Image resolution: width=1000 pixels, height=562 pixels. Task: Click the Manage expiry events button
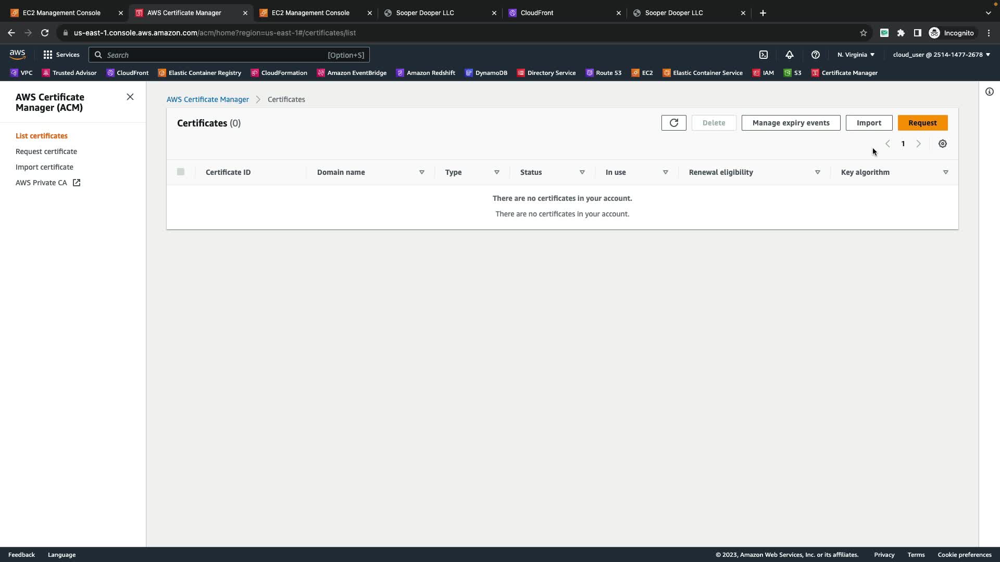point(791,123)
